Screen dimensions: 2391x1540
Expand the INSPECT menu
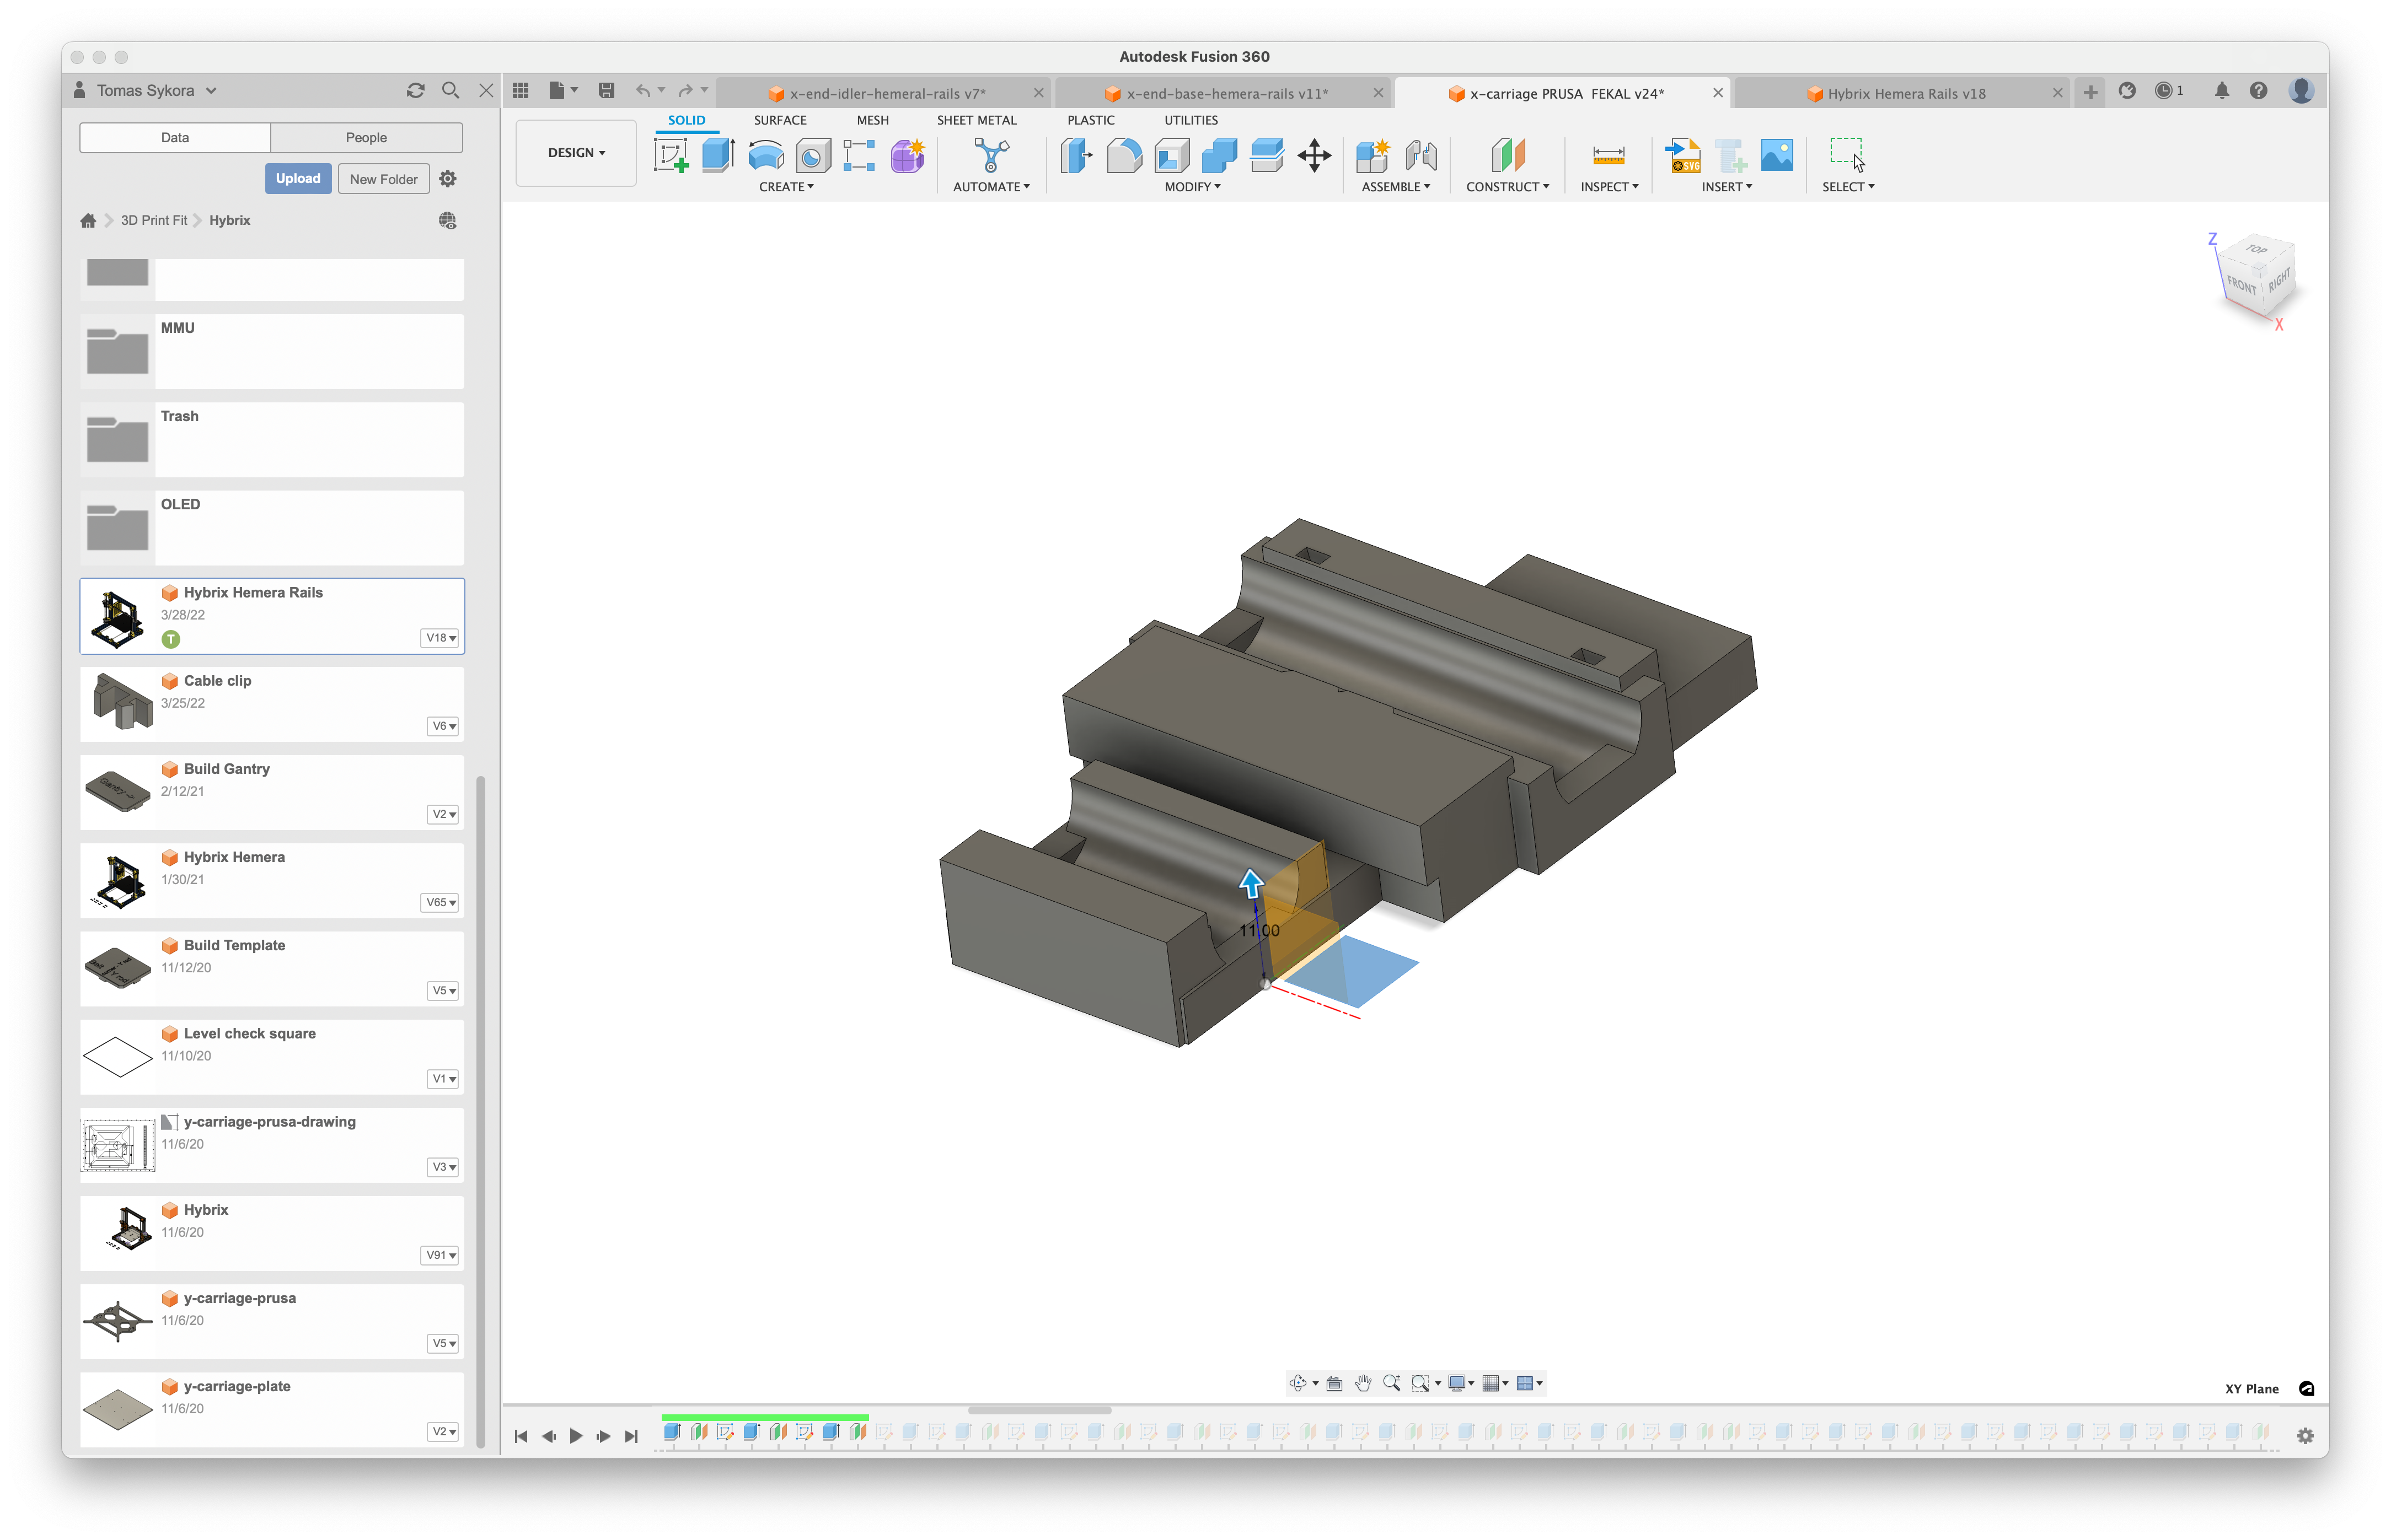point(1610,187)
